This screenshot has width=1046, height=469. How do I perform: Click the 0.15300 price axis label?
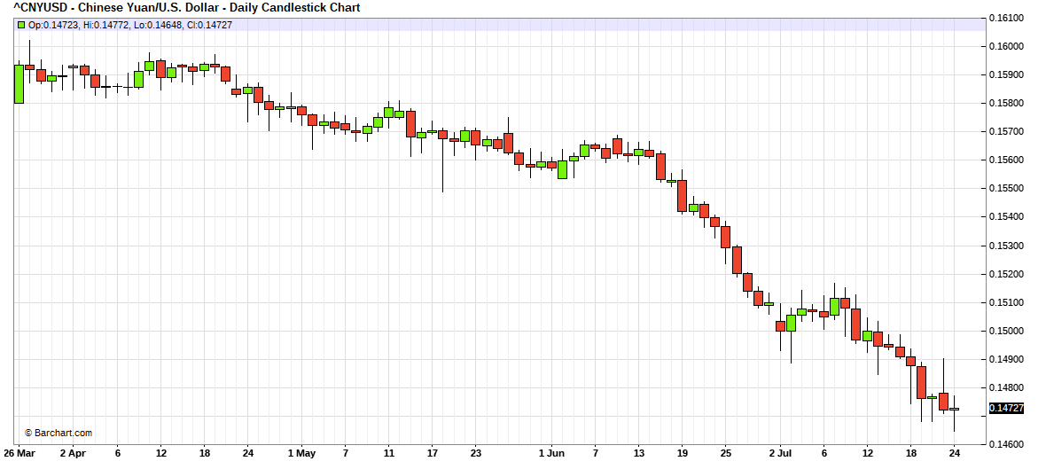point(1005,246)
